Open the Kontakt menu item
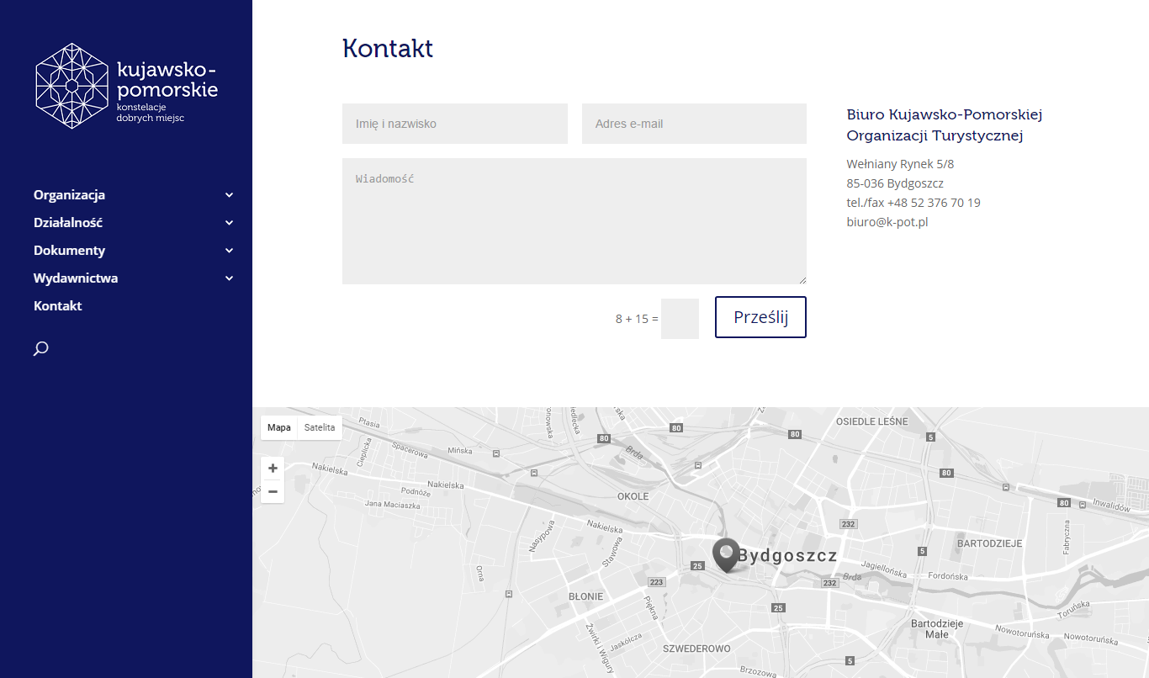 point(58,306)
